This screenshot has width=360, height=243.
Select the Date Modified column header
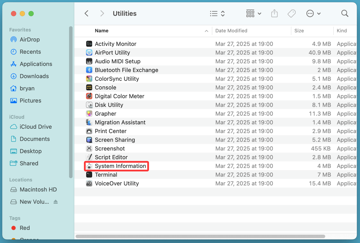(230, 31)
